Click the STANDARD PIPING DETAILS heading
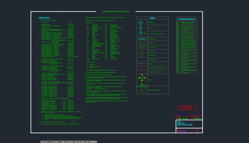Image resolution: width=249 pixels, height=143 pixels. (186, 19)
